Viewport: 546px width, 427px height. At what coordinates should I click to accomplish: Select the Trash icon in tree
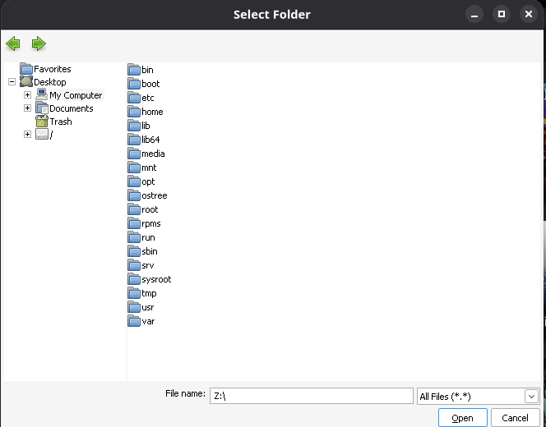[42, 122]
